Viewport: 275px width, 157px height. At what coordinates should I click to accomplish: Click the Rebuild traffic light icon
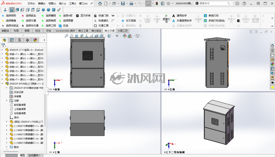coord(157,3)
